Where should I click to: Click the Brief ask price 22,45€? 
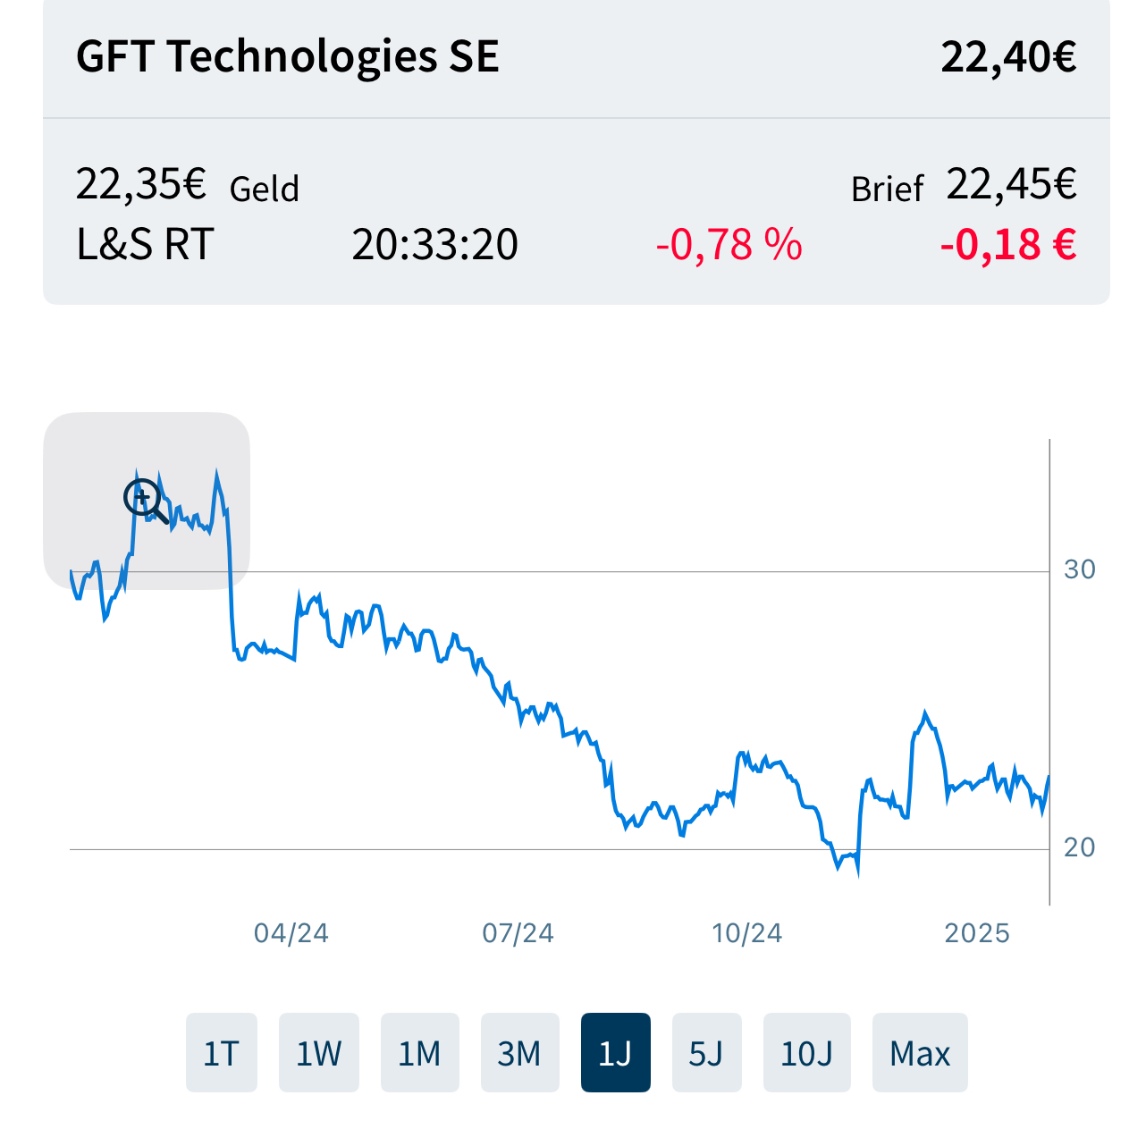pos(1011,183)
